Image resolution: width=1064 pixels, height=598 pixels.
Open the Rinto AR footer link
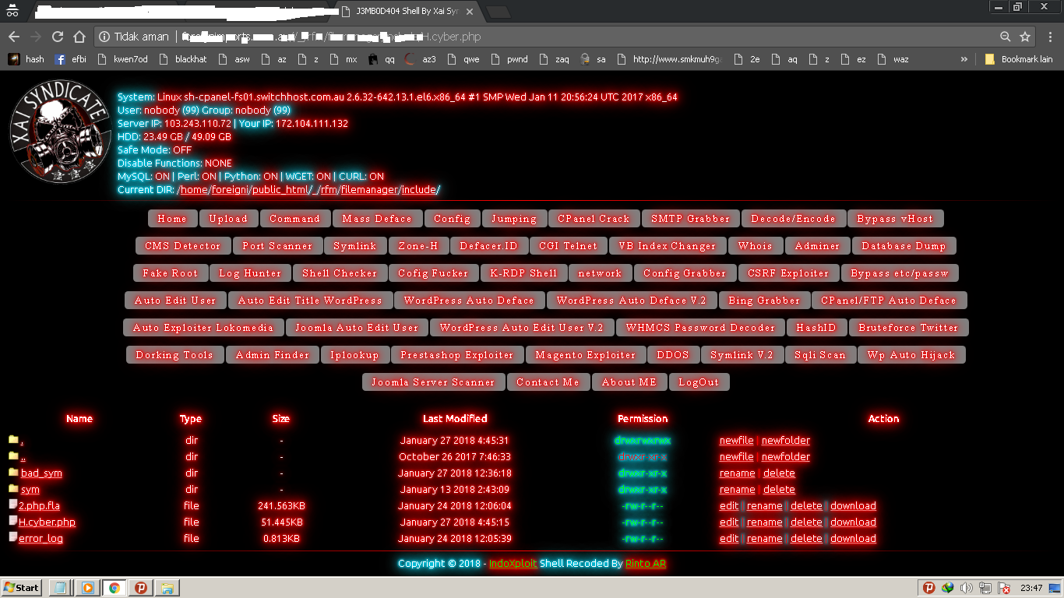click(646, 563)
